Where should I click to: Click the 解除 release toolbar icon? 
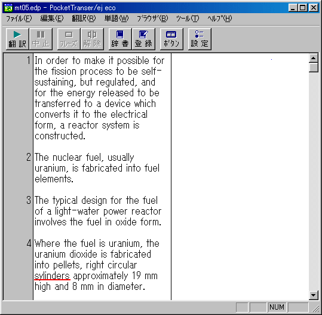pyautogui.click(x=92, y=39)
